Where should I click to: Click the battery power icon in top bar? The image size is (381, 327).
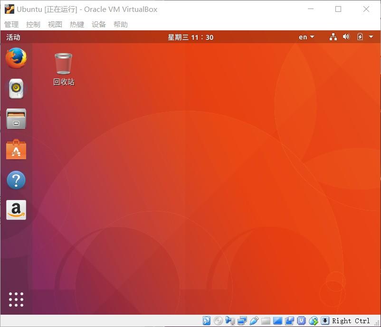pos(360,37)
